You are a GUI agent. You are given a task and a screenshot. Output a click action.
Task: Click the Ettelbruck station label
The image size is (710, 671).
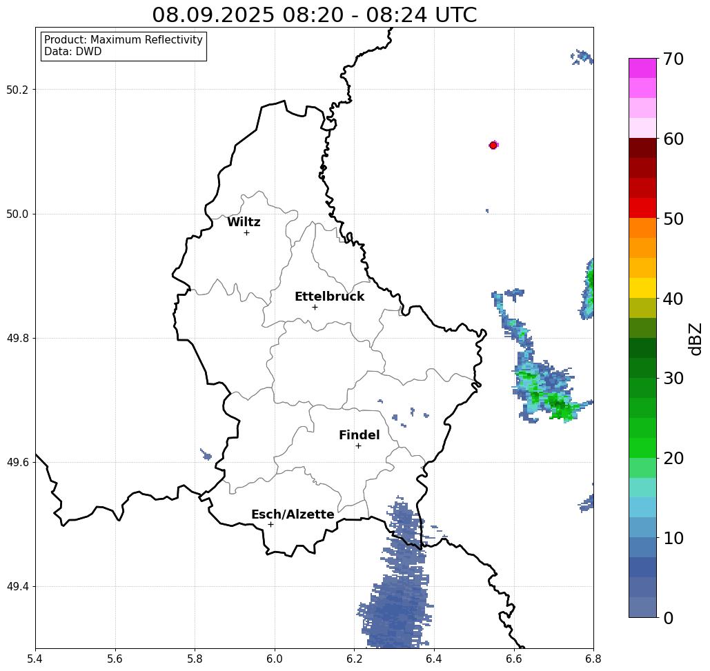(329, 297)
